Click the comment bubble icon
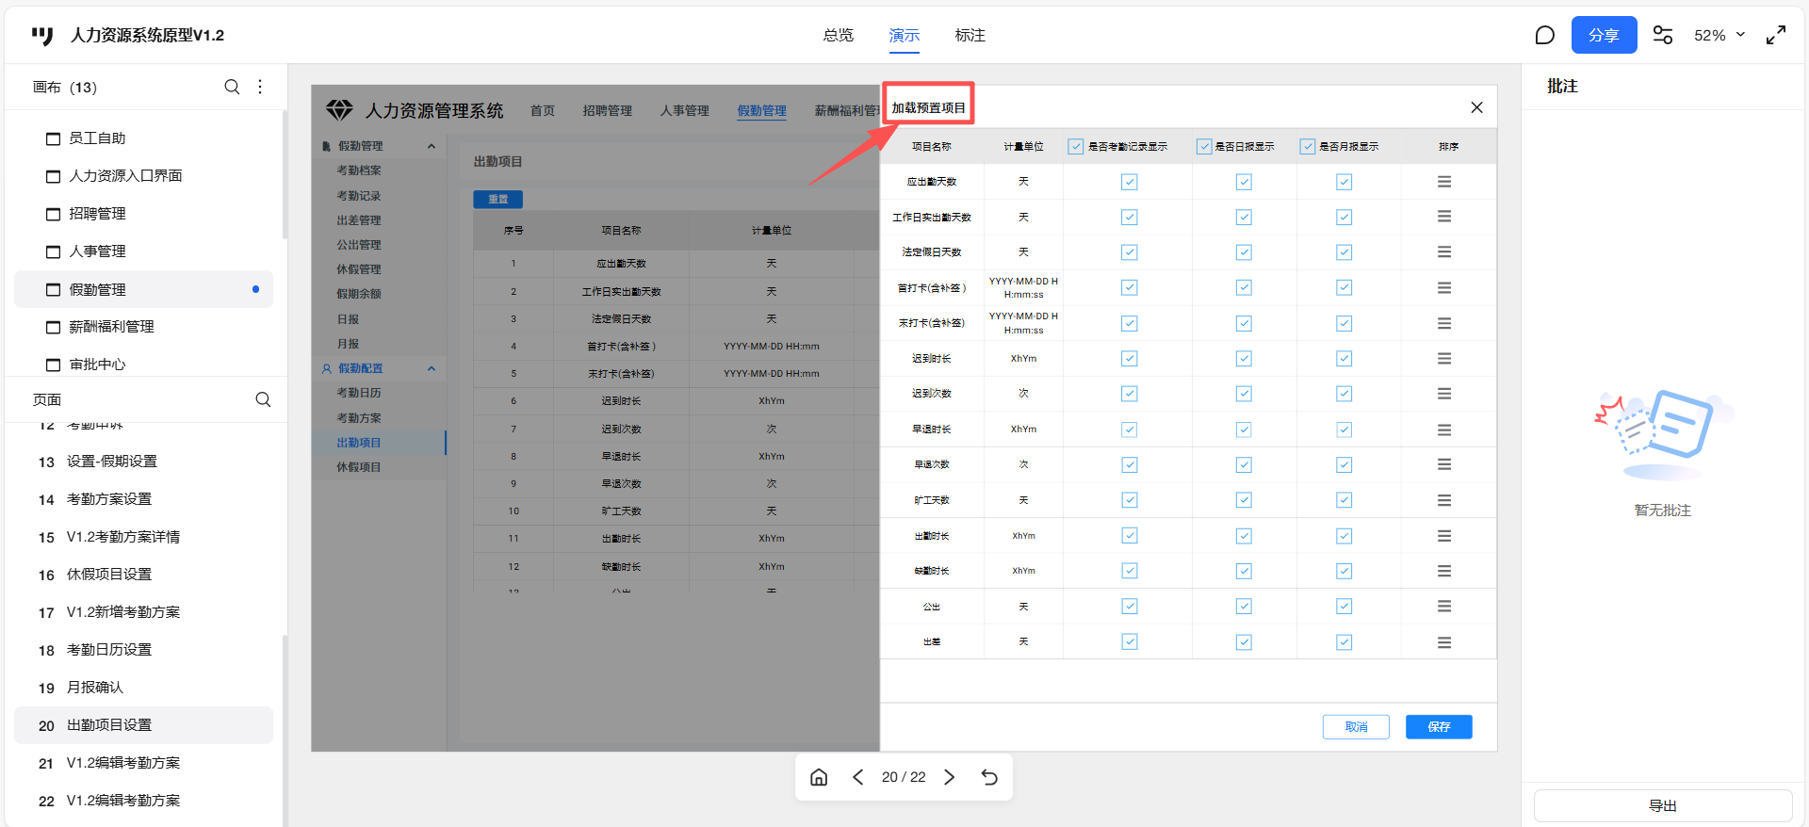 pos(1544,35)
